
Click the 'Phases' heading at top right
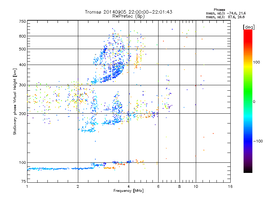coord(219,10)
